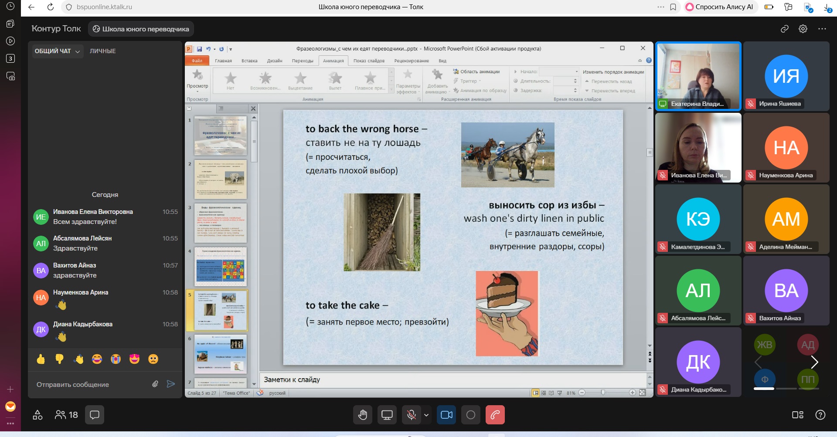Change the video layout view icon
This screenshot has height=437, width=837.
797,415
